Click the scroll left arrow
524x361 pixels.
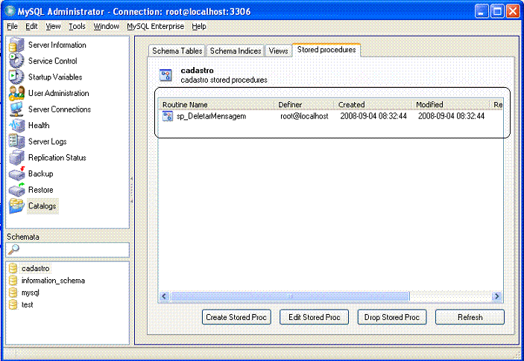pyautogui.click(x=165, y=296)
